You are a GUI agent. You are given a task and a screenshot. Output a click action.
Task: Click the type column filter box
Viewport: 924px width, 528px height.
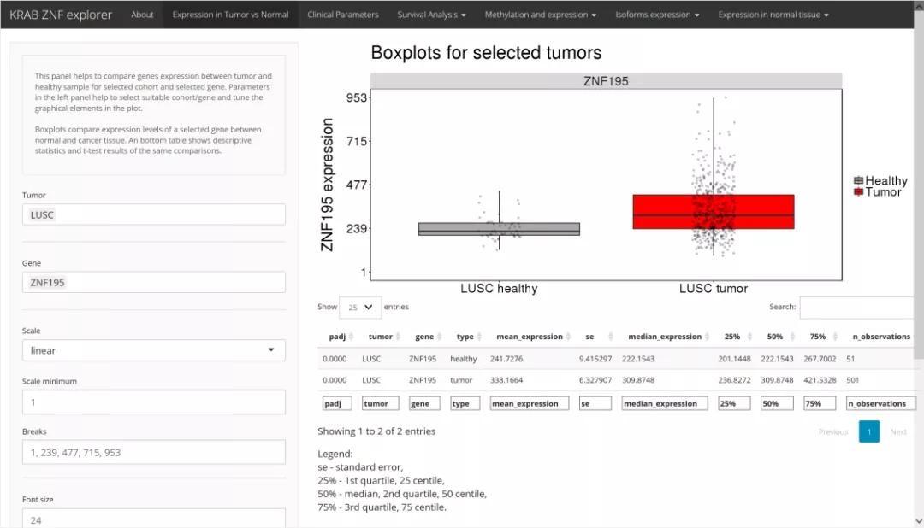465,404
